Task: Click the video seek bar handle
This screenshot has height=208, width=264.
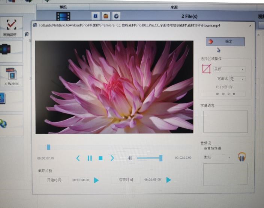Action: tap(48, 147)
